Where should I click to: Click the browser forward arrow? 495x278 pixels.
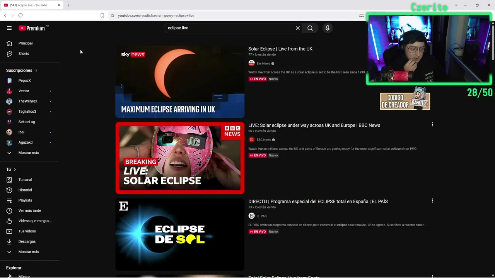coord(13,15)
